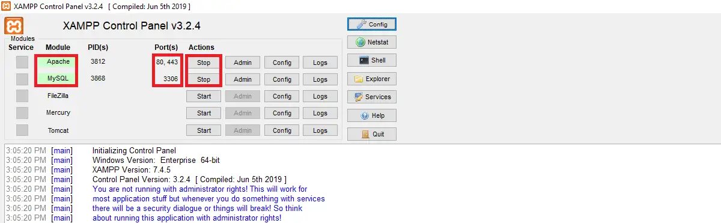721x223 pixels.
Task: Click the 'there will be a security dialogue' log line
Action: click(x=197, y=208)
